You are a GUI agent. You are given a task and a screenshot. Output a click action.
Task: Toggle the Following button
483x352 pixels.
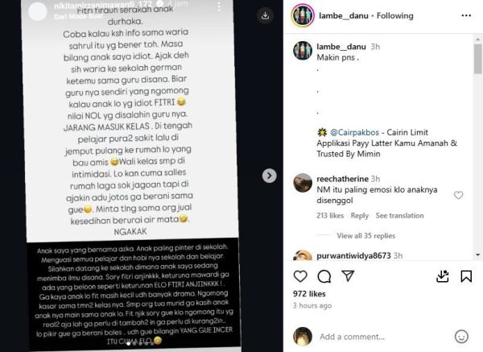(395, 16)
